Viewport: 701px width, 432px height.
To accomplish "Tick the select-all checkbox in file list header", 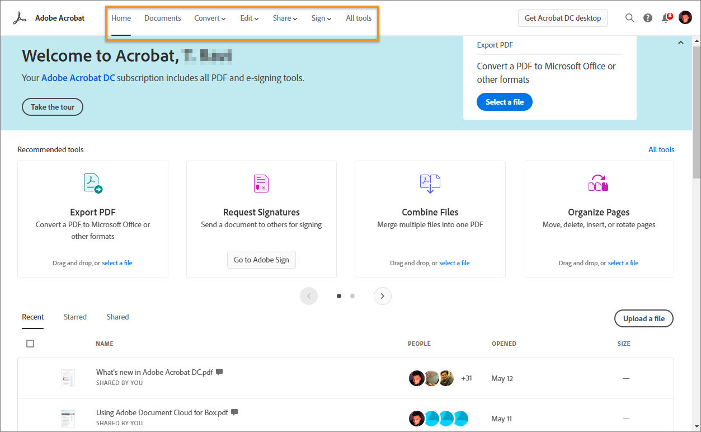I will coord(30,344).
